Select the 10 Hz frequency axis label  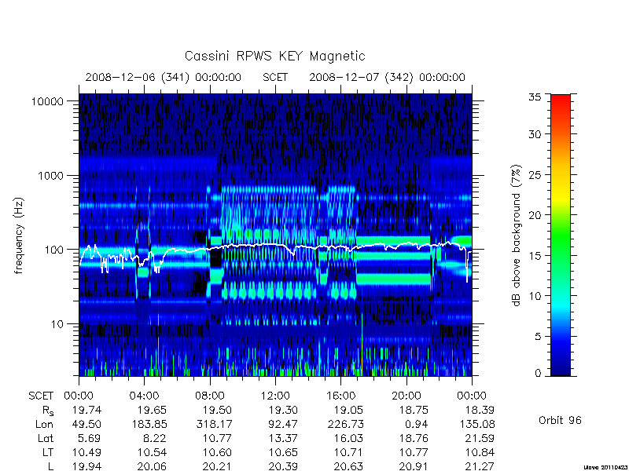coord(57,323)
